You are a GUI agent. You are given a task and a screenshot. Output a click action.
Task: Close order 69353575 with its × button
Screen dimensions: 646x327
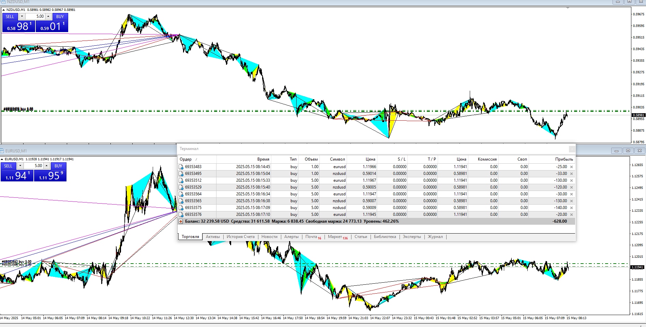click(571, 208)
